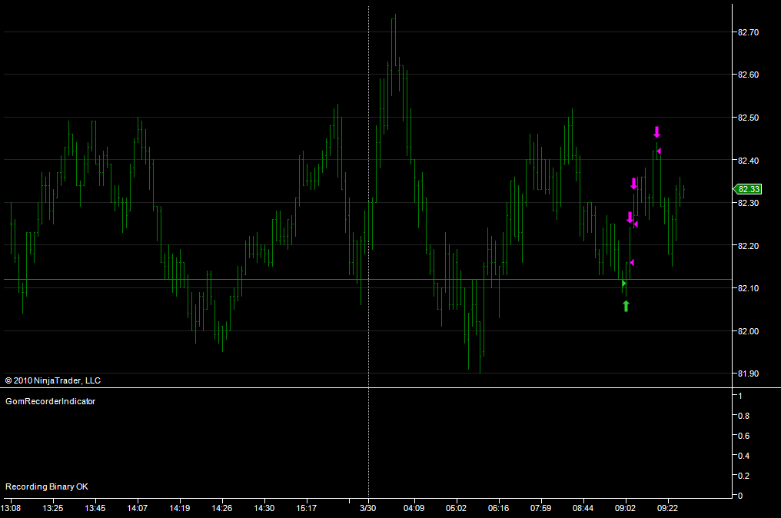Screen dimensions: 781x518
Task: Click the green 82.33 current price marker
Action: point(747,189)
